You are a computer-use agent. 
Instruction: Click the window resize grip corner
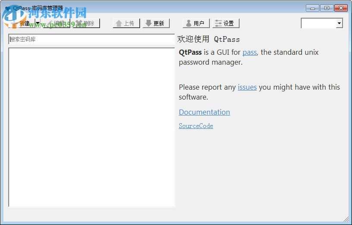(346, 219)
